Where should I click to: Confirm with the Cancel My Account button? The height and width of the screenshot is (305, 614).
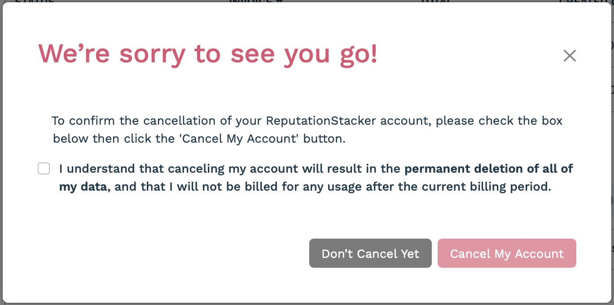click(507, 253)
